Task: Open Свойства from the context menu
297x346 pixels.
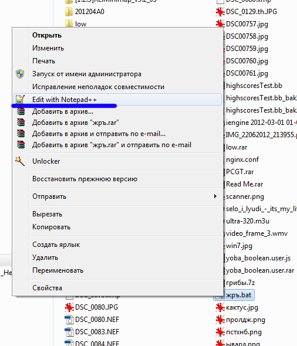Action: click(48, 288)
